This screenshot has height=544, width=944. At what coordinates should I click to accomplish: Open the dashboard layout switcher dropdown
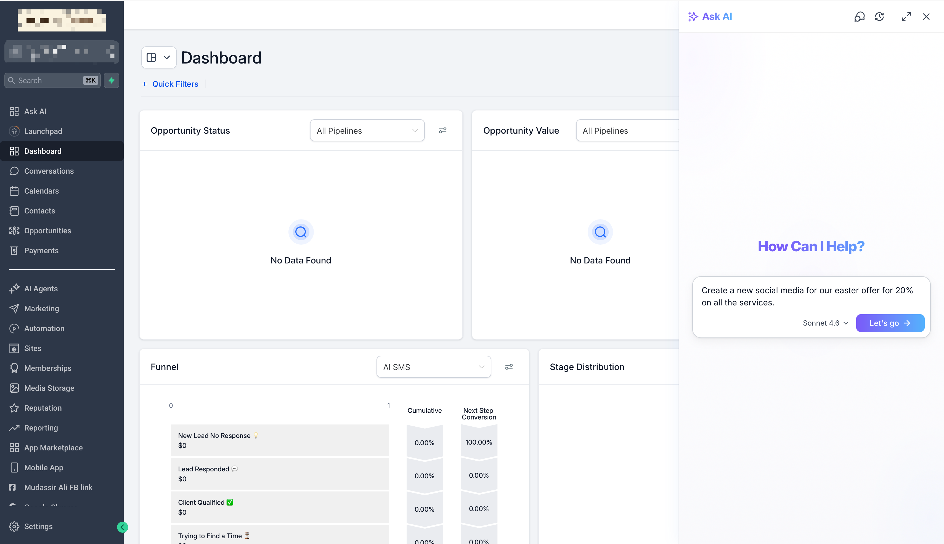[159, 57]
